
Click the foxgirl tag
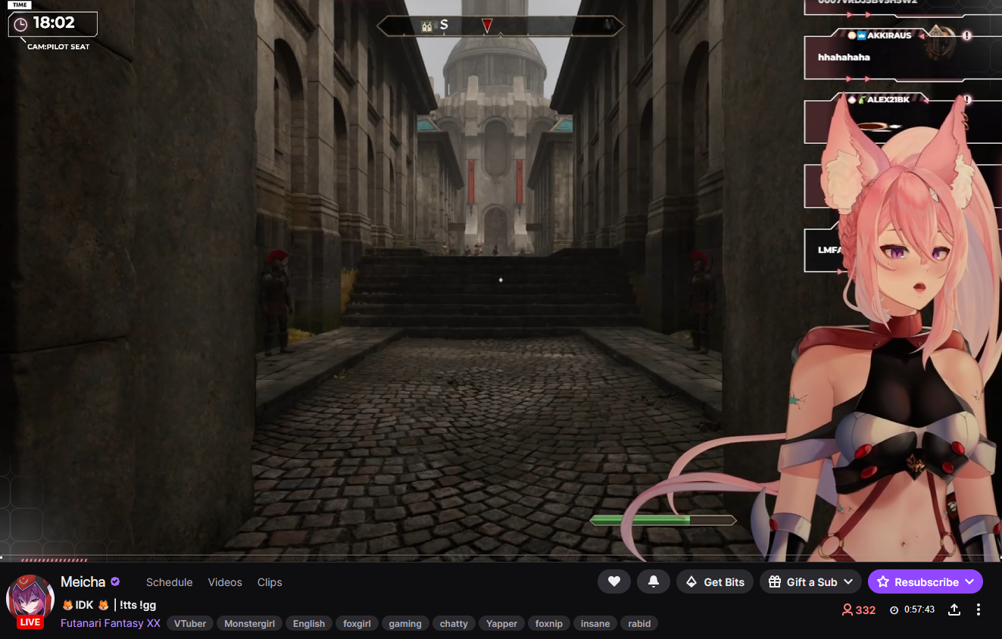pyautogui.click(x=357, y=624)
